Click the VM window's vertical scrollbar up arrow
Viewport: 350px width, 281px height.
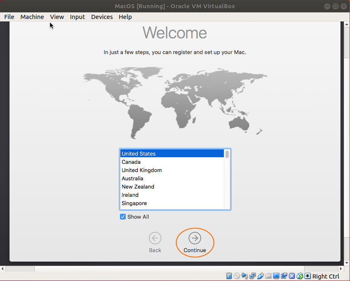(x=347, y=24)
